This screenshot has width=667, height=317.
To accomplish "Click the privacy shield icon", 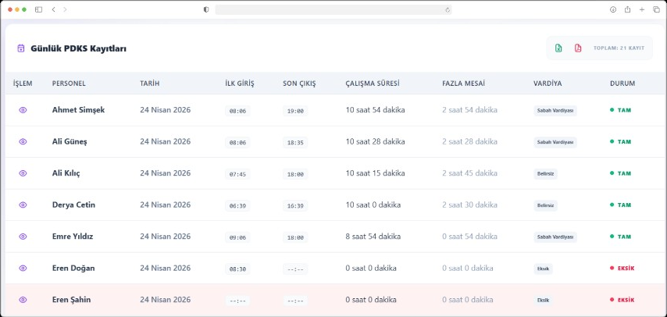I will pyautogui.click(x=206, y=9).
